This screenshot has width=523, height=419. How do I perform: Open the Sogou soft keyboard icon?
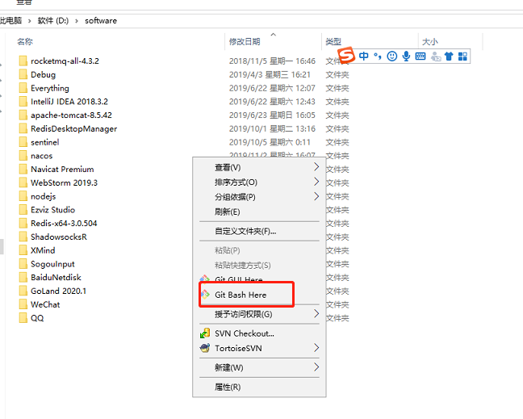pyautogui.click(x=420, y=57)
